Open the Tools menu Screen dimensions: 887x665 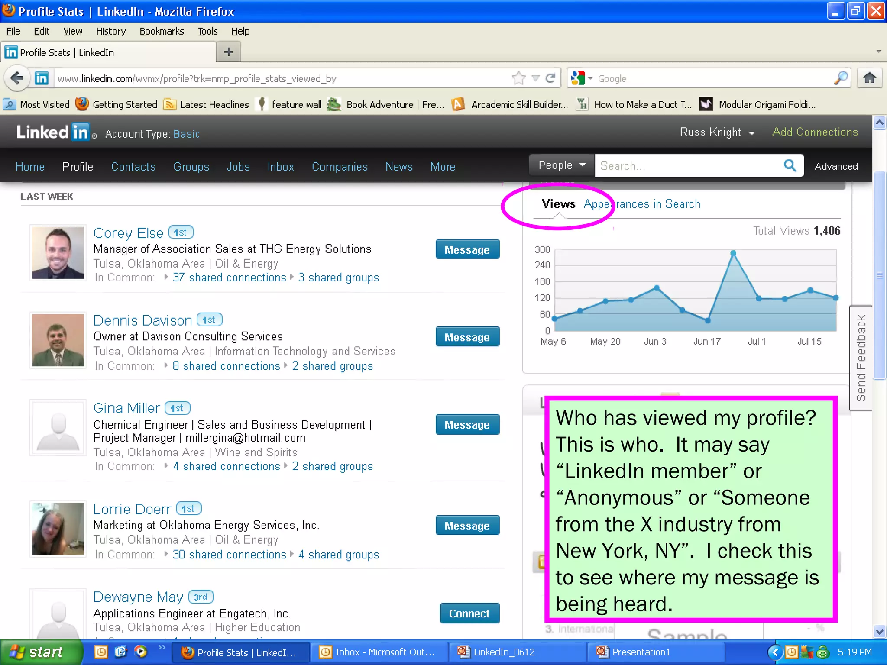coord(208,31)
